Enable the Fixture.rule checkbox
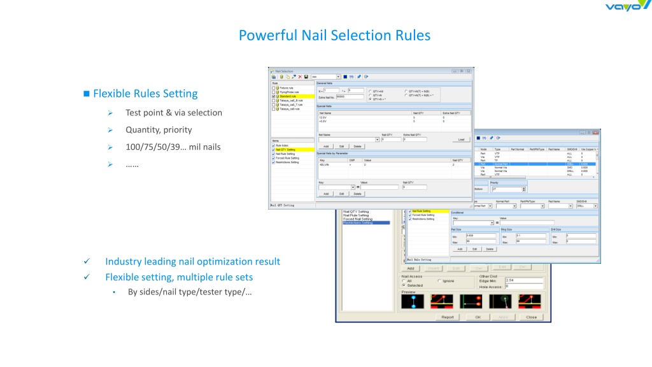Viewport: 652px width, 367px height. pyautogui.click(x=274, y=88)
